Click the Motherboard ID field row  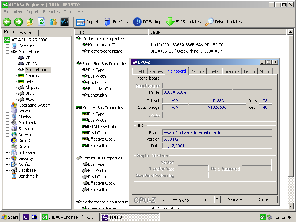point(181,45)
